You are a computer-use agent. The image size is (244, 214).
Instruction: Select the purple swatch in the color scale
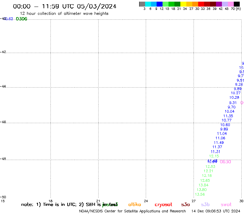[219, 4]
